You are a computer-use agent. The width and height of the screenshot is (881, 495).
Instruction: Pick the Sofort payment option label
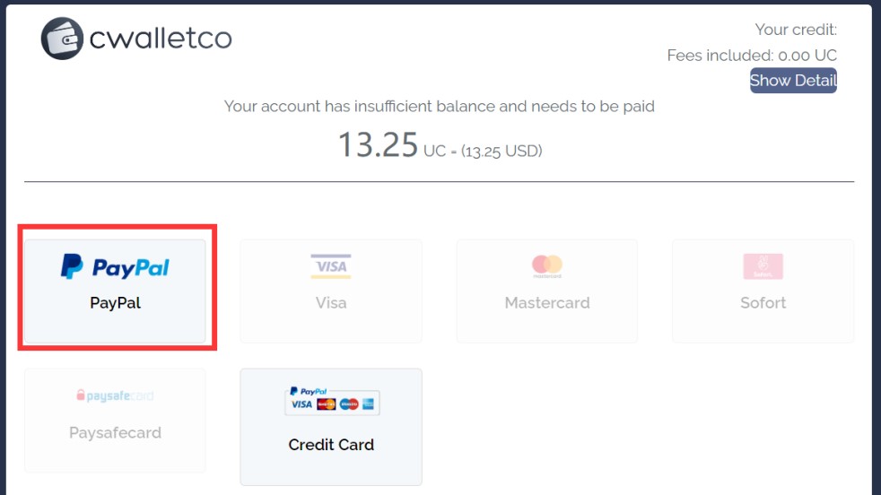point(763,303)
